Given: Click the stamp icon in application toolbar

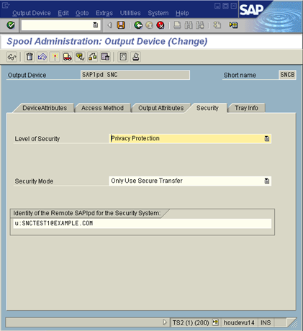Looking at the screenshot, I should coord(136,57).
